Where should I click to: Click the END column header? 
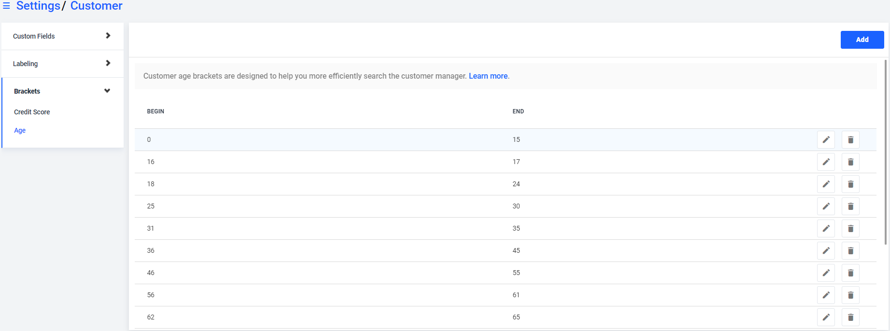(518, 111)
